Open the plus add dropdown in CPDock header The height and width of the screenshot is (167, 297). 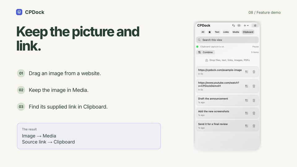tap(246, 25)
